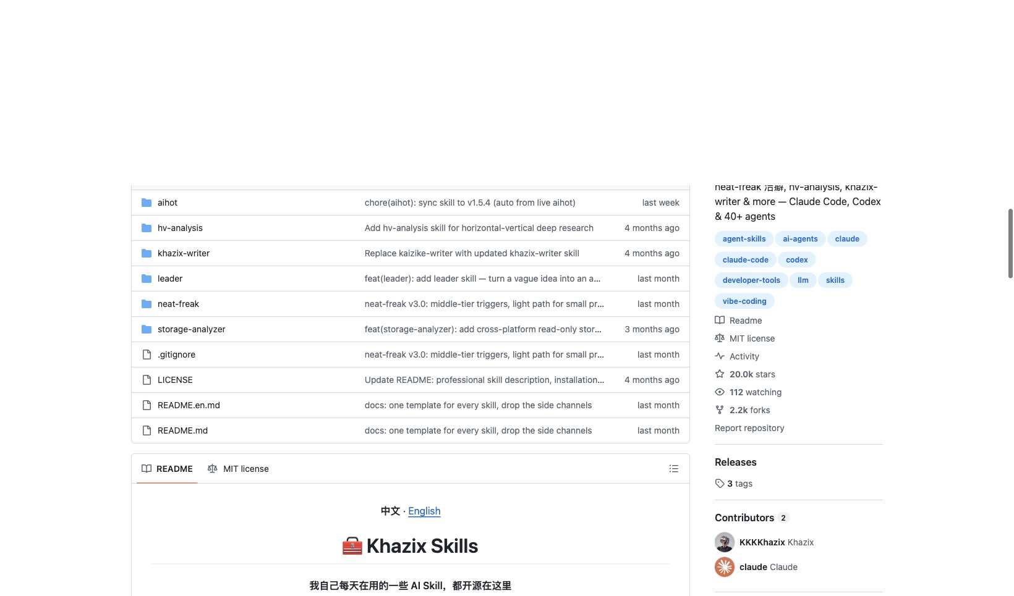Open the README.md file

point(182,430)
